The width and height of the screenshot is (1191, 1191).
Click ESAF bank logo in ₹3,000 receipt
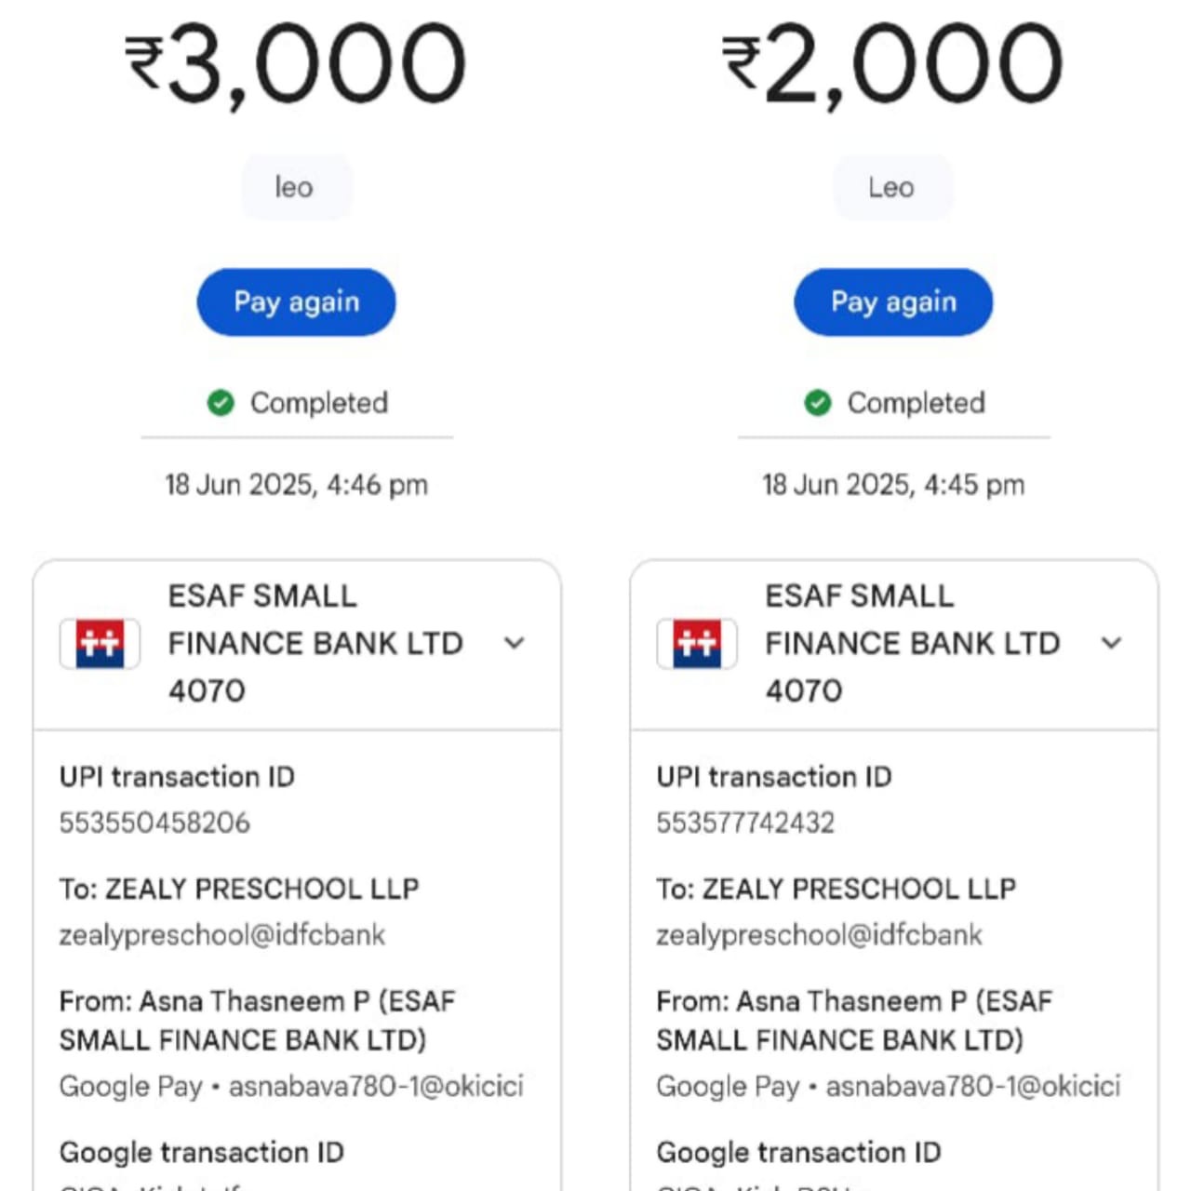(x=100, y=643)
